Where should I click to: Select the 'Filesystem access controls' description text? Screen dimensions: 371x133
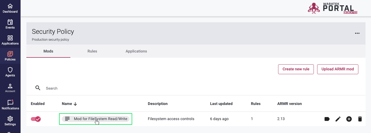point(171,119)
